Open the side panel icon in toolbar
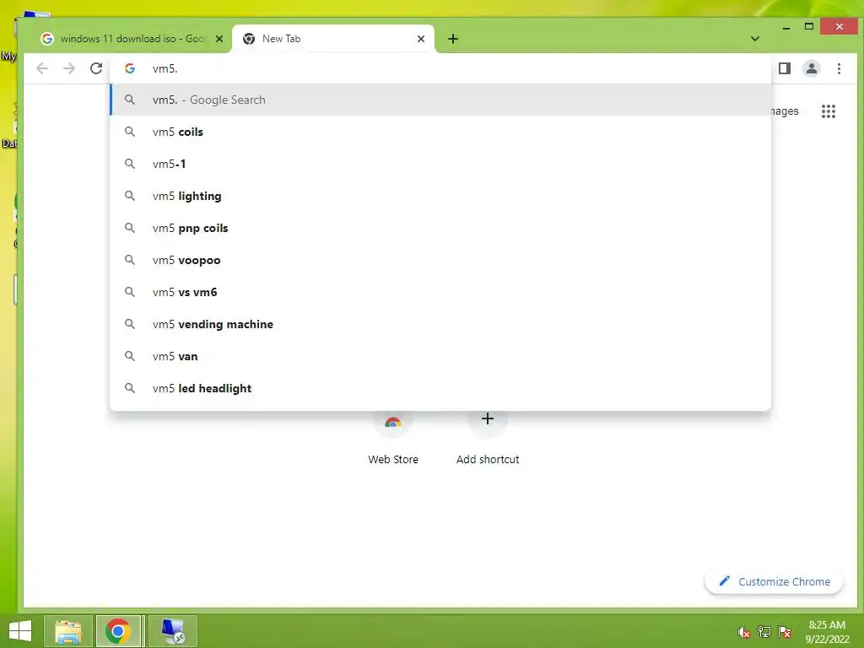 click(x=785, y=68)
